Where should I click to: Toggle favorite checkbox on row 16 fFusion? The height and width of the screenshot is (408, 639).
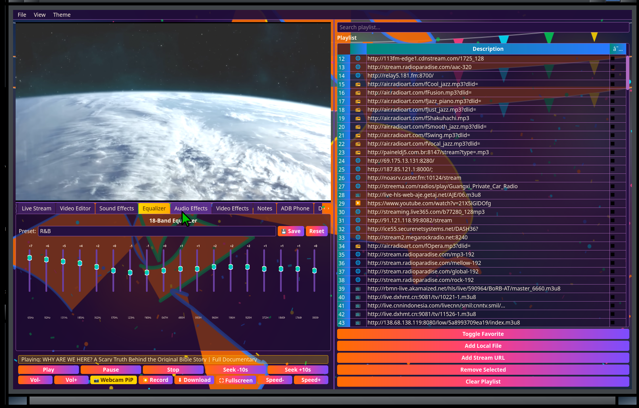(613, 93)
